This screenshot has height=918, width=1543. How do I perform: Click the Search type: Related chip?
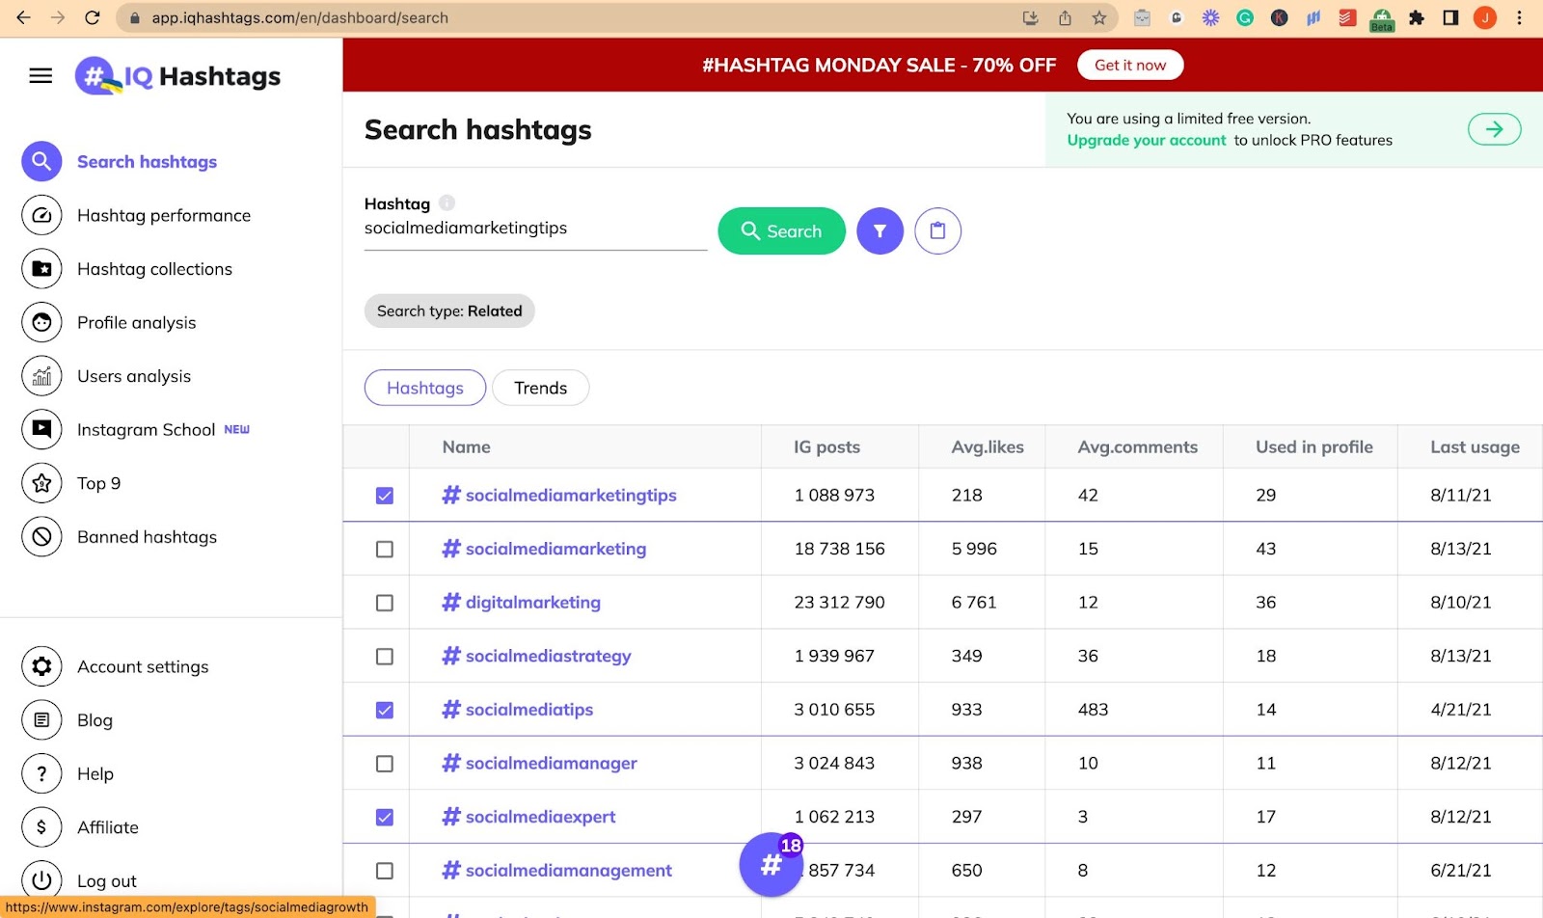449,310
